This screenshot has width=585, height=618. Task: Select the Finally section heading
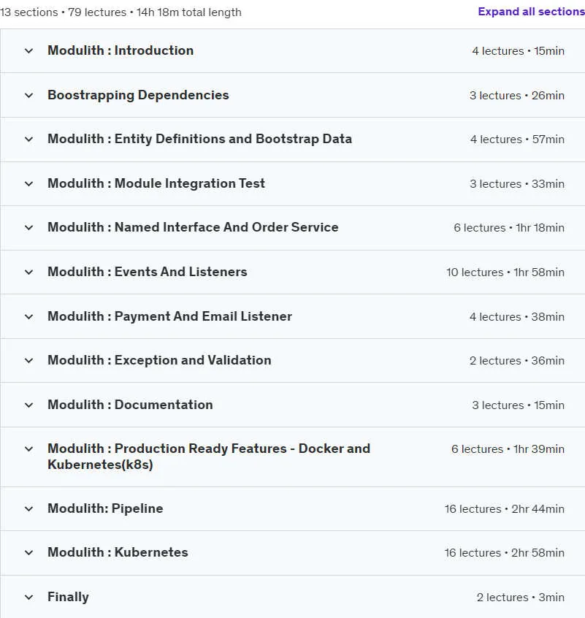[x=68, y=597]
